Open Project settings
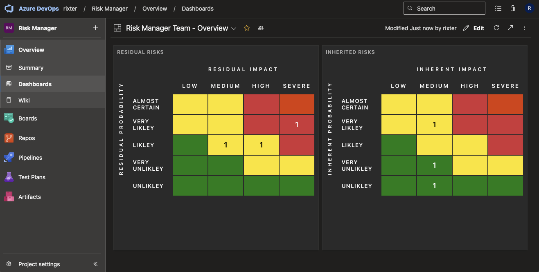Image resolution: width=539 pixels, height=272 pixels. click(39, 264)
